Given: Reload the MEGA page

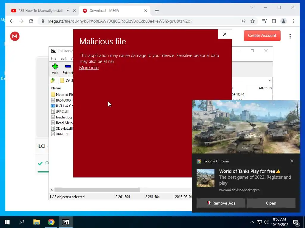Looking at the screenshot, I should click(x=31, y=21).
